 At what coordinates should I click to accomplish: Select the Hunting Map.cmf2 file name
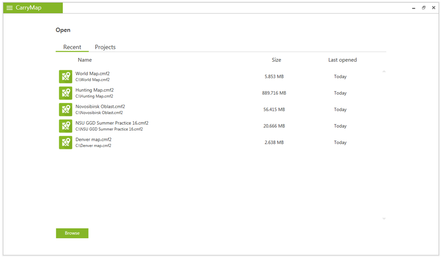point(95,90)
